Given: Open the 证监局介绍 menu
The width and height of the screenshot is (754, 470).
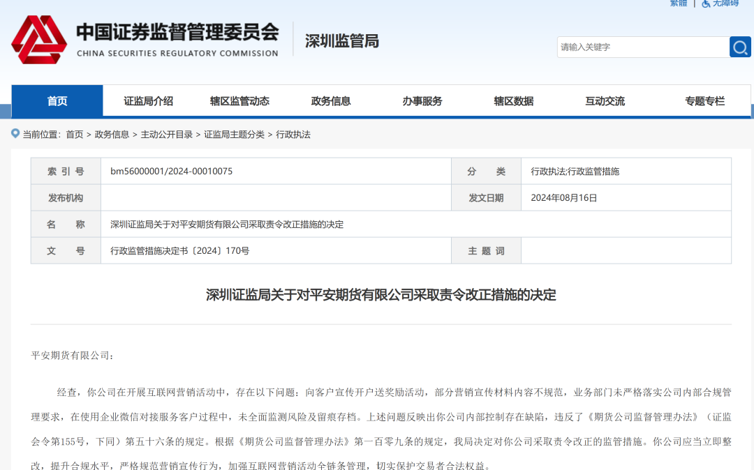Looking at the screenshot, I should pyautogui.click(x=148, y=101).
